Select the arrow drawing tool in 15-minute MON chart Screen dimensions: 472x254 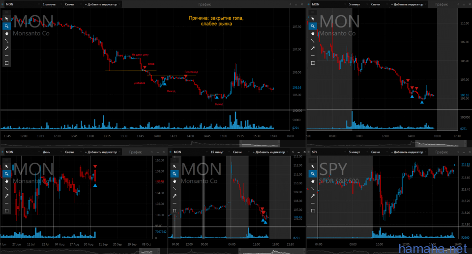[174, 196]
